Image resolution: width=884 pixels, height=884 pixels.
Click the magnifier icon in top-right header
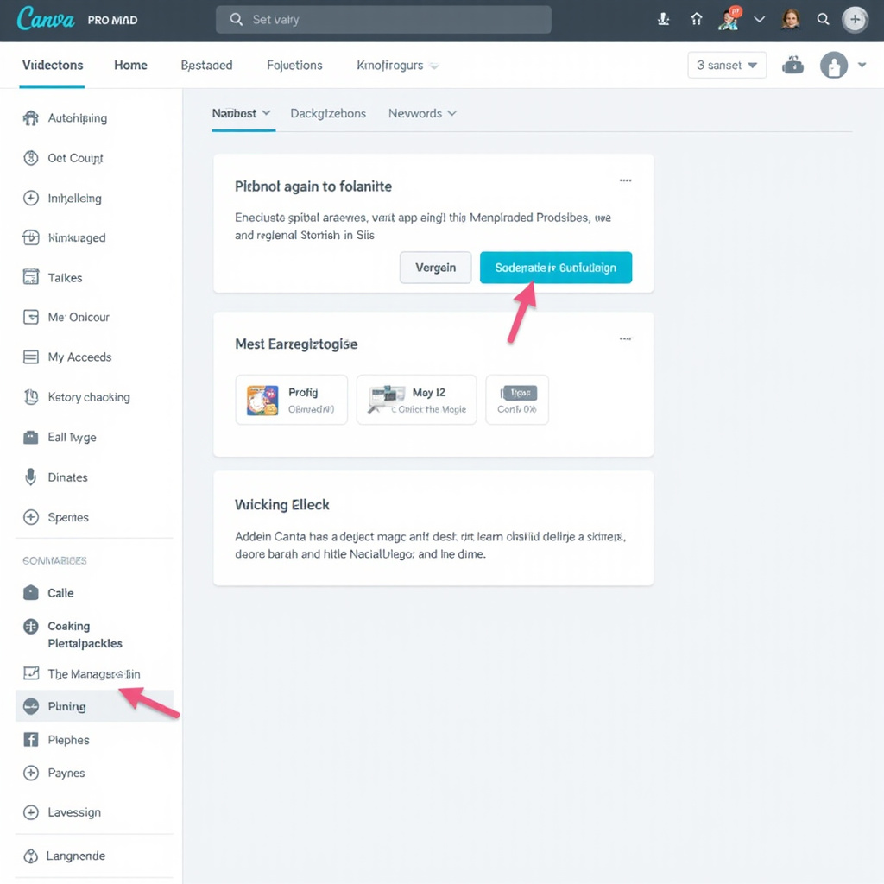point(823,19)
